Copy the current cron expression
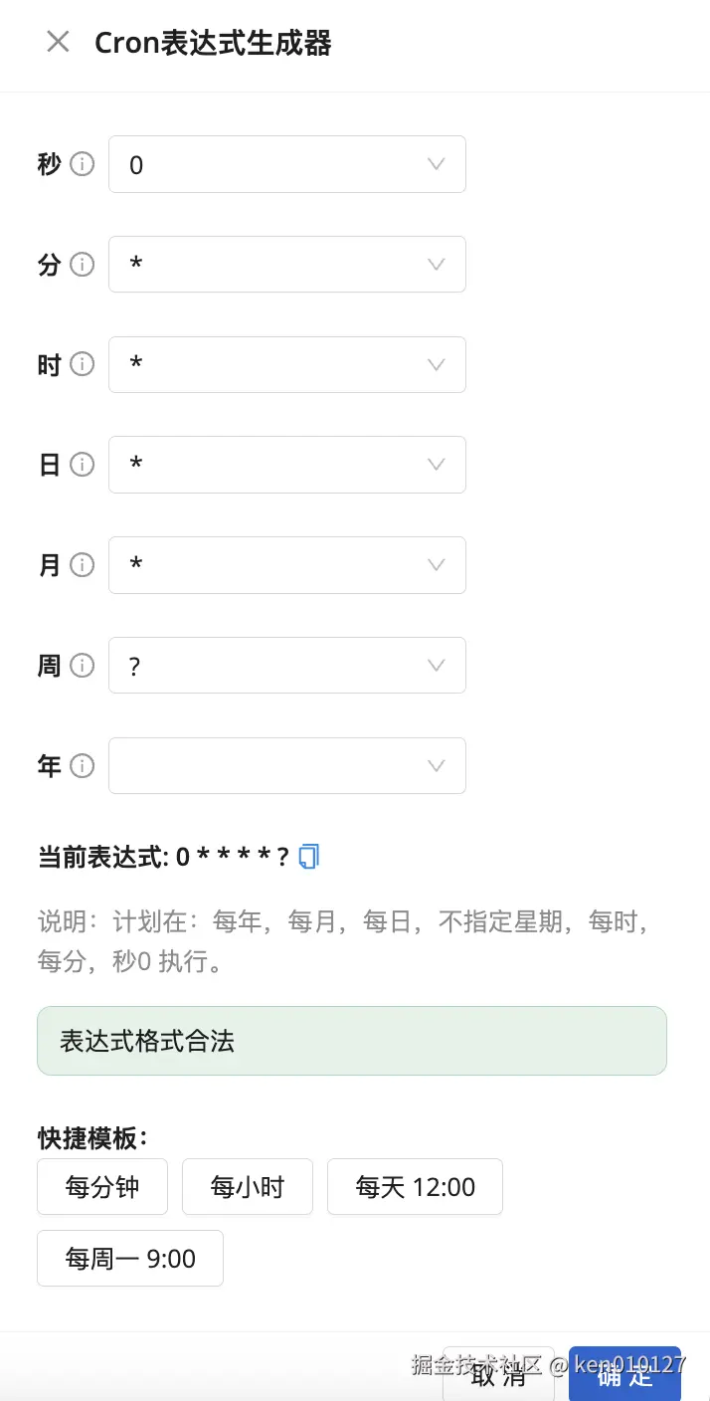The image size is (710, 1401). (x=308, y=856)
